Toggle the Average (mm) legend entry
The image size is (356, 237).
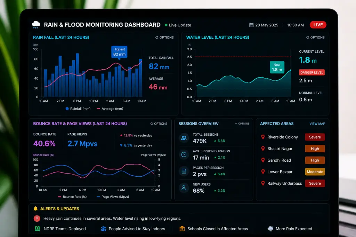click(110, 109)
